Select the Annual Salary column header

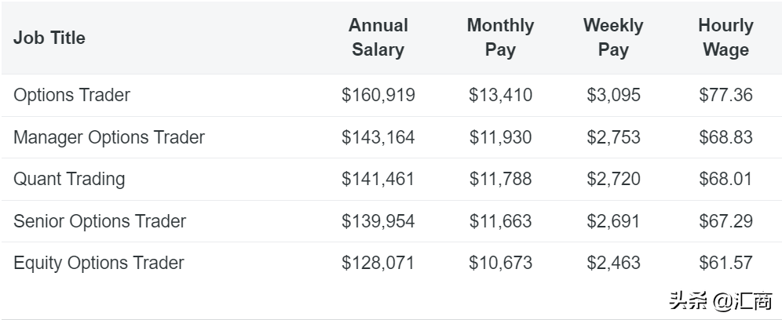coord(378,38)
